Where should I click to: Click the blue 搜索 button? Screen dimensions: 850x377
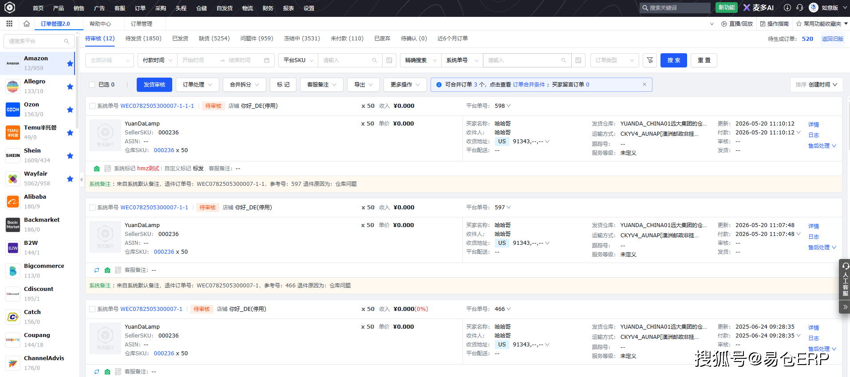[674, 60]
